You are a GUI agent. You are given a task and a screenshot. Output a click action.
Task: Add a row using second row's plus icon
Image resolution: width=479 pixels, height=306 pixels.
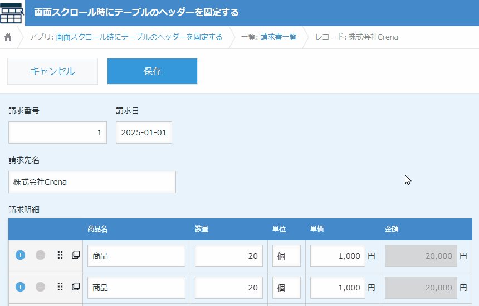20,287
